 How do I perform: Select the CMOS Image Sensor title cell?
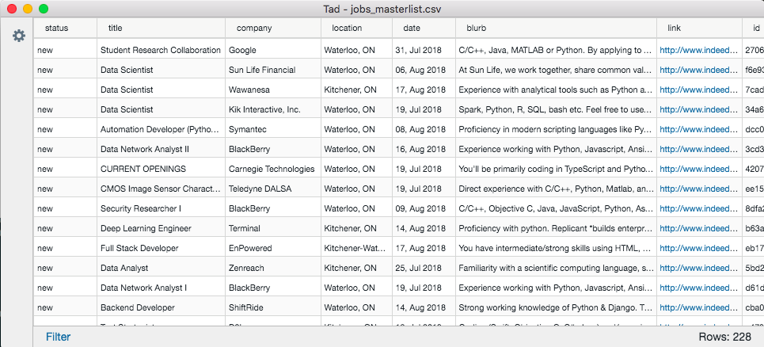[161, 189]
